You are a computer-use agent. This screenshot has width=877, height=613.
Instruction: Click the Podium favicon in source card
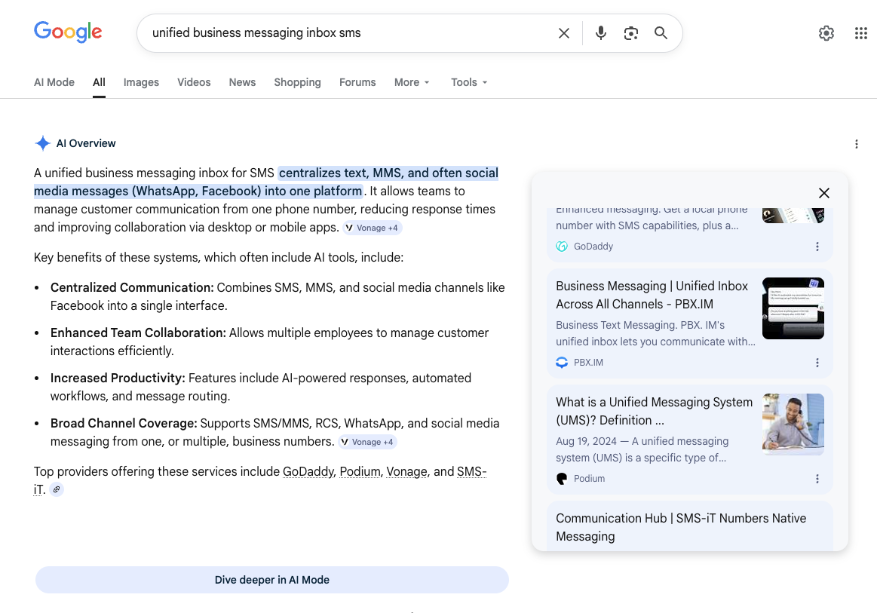(562, 479)
